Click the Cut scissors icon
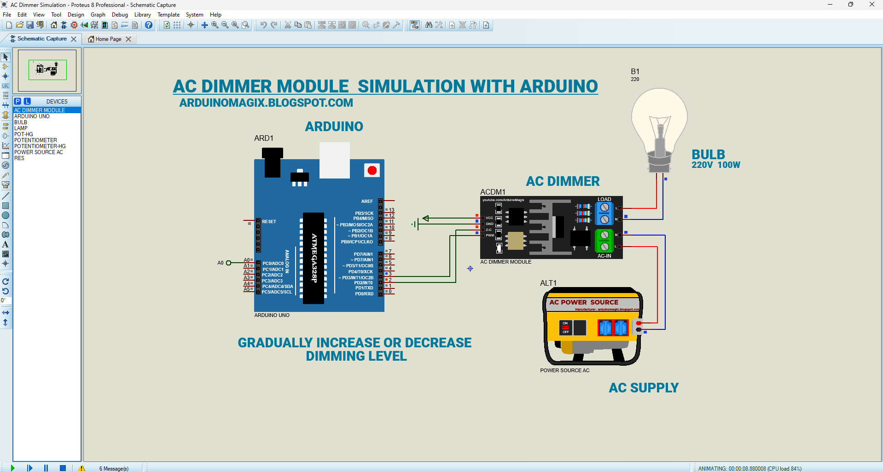The width and height of the screenshot is (883, 472). [288, 25]
